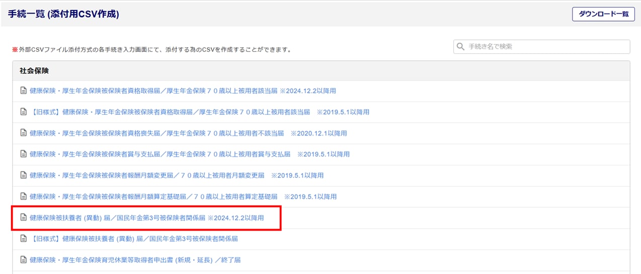
Task: Open 報酬月額算定基礎届 ※2019.5.1以降用 link
Action: pos(183,196)
